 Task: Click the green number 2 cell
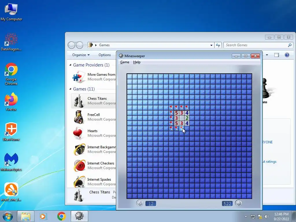click(x=187, y=118)
